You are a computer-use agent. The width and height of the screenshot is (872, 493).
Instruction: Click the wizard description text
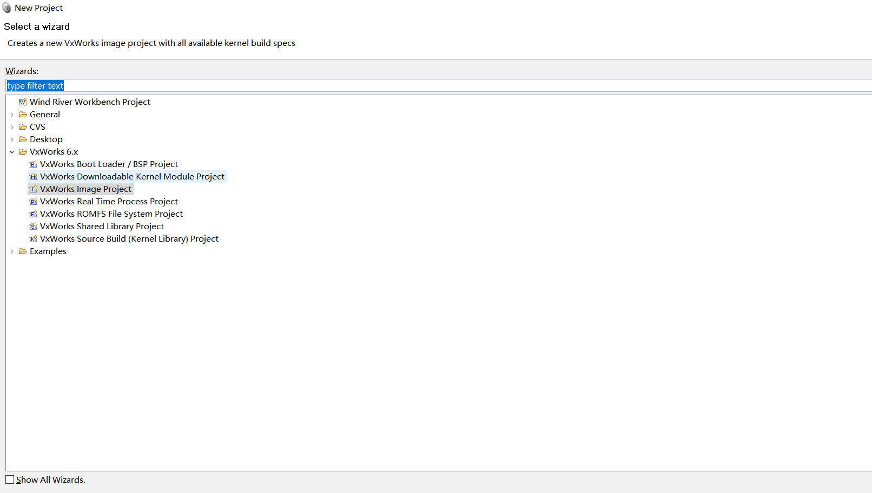coord(151,43)
